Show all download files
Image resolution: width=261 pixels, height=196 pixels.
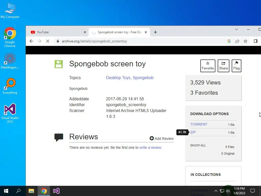pyautogui.click(x=198, y=145)
